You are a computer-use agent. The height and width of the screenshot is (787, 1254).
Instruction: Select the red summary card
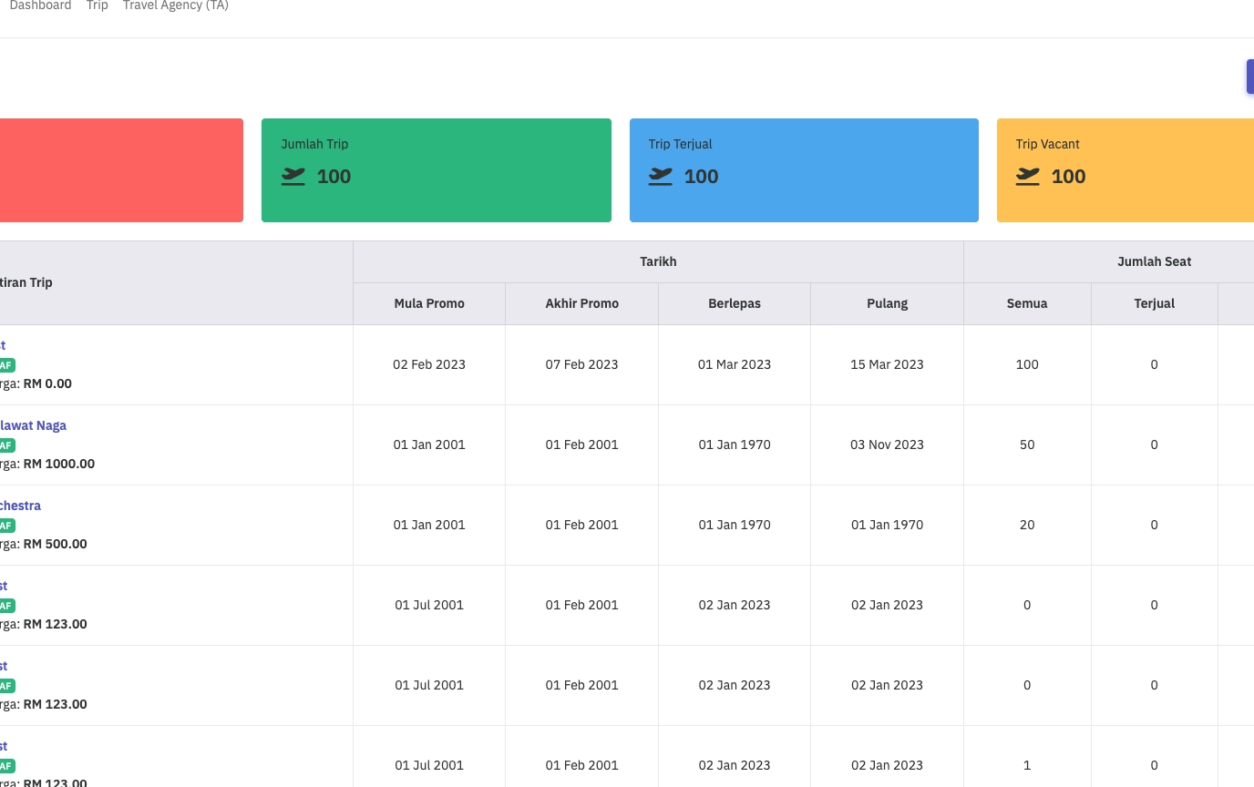(x=120, y=170)
